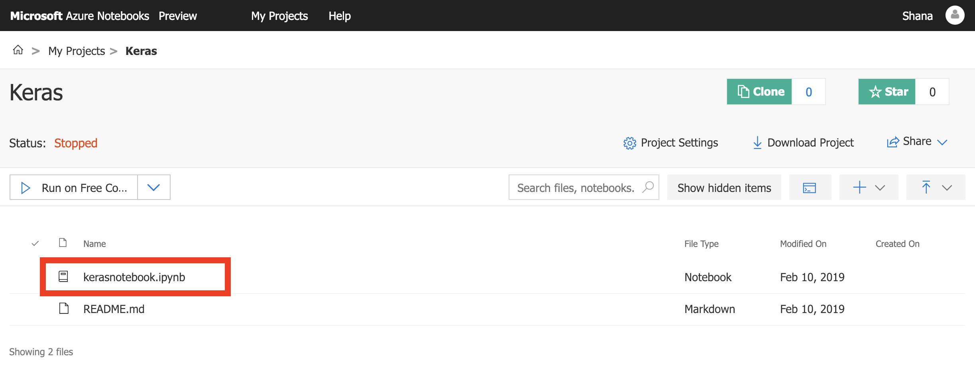Click the star count number
Image resolution: width=975 pixels, height=368 pixels.
[x=932, y=92]
